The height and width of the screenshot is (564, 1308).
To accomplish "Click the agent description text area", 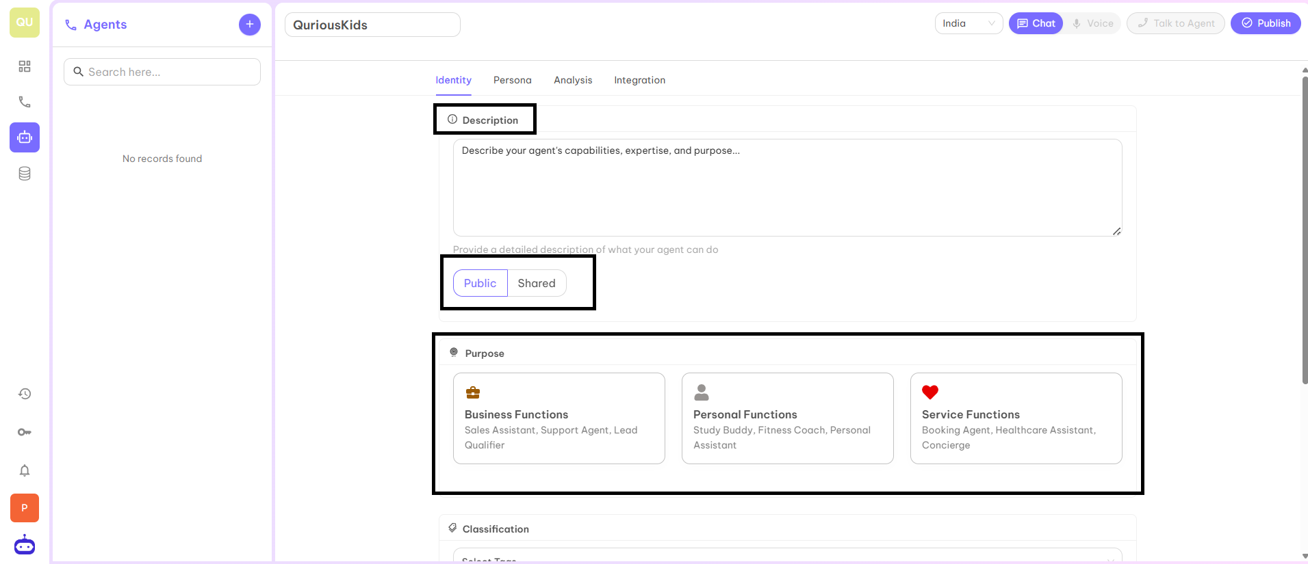I will coord(788,188).
